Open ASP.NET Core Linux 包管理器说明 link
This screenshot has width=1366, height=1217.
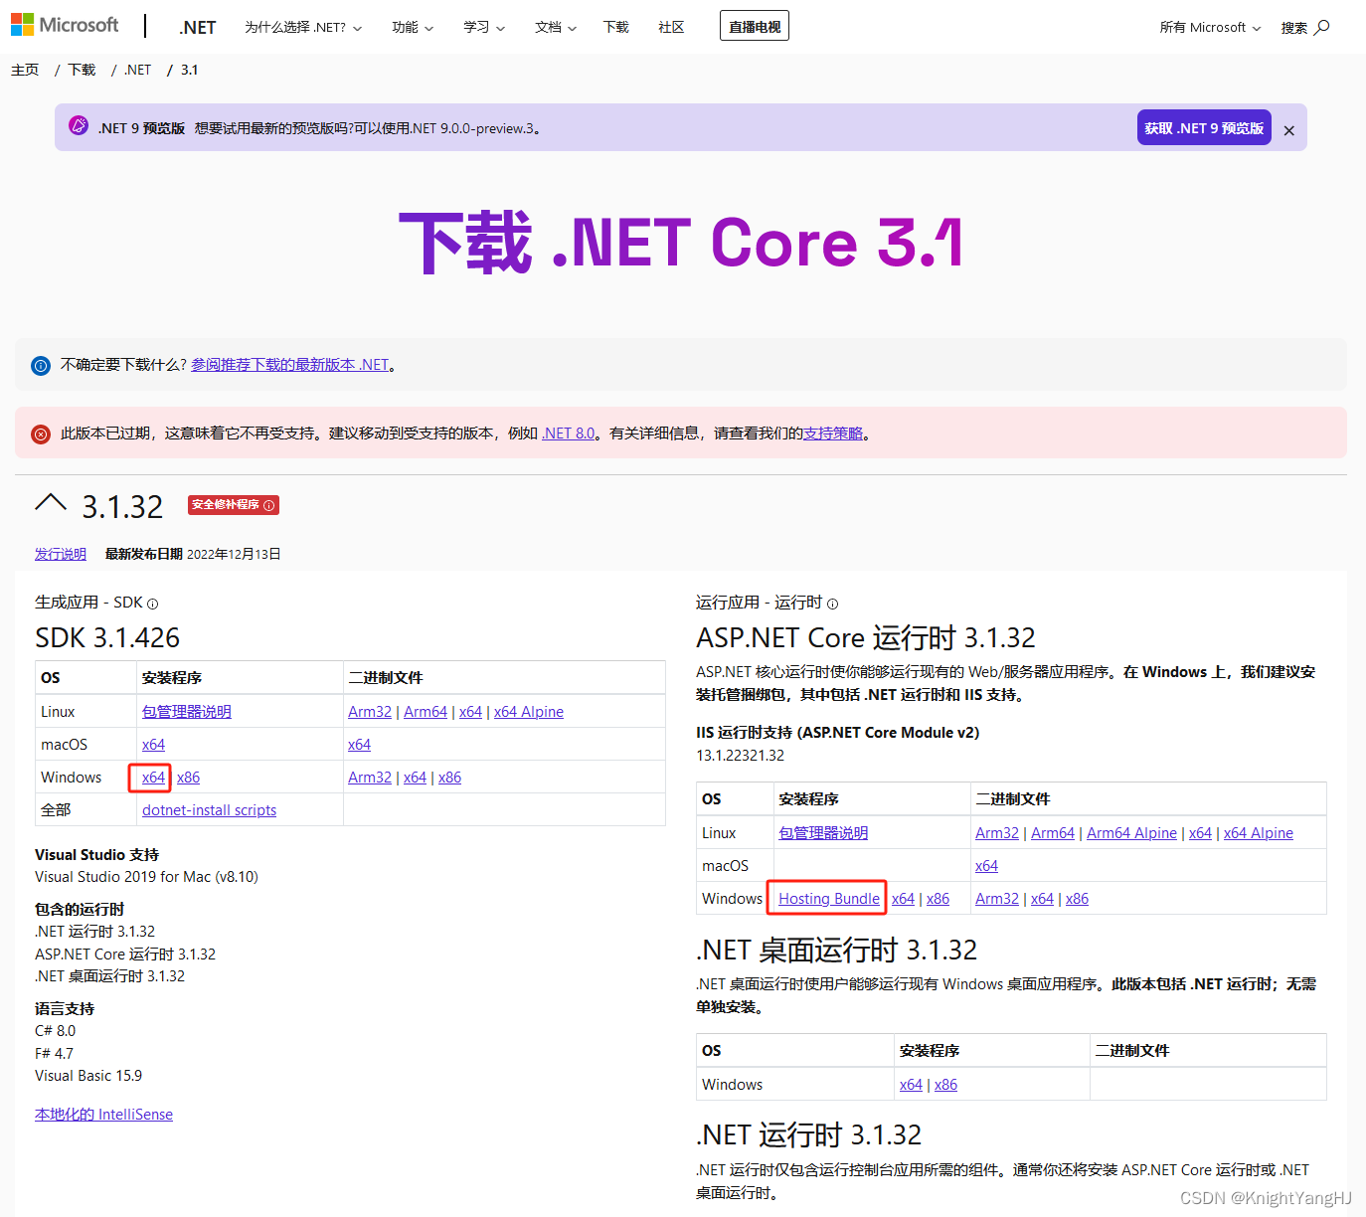click(x=823, y=833)
